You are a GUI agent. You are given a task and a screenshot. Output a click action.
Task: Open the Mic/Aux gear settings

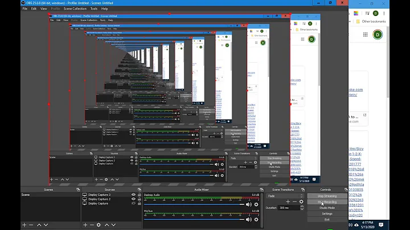coord(256,220)
